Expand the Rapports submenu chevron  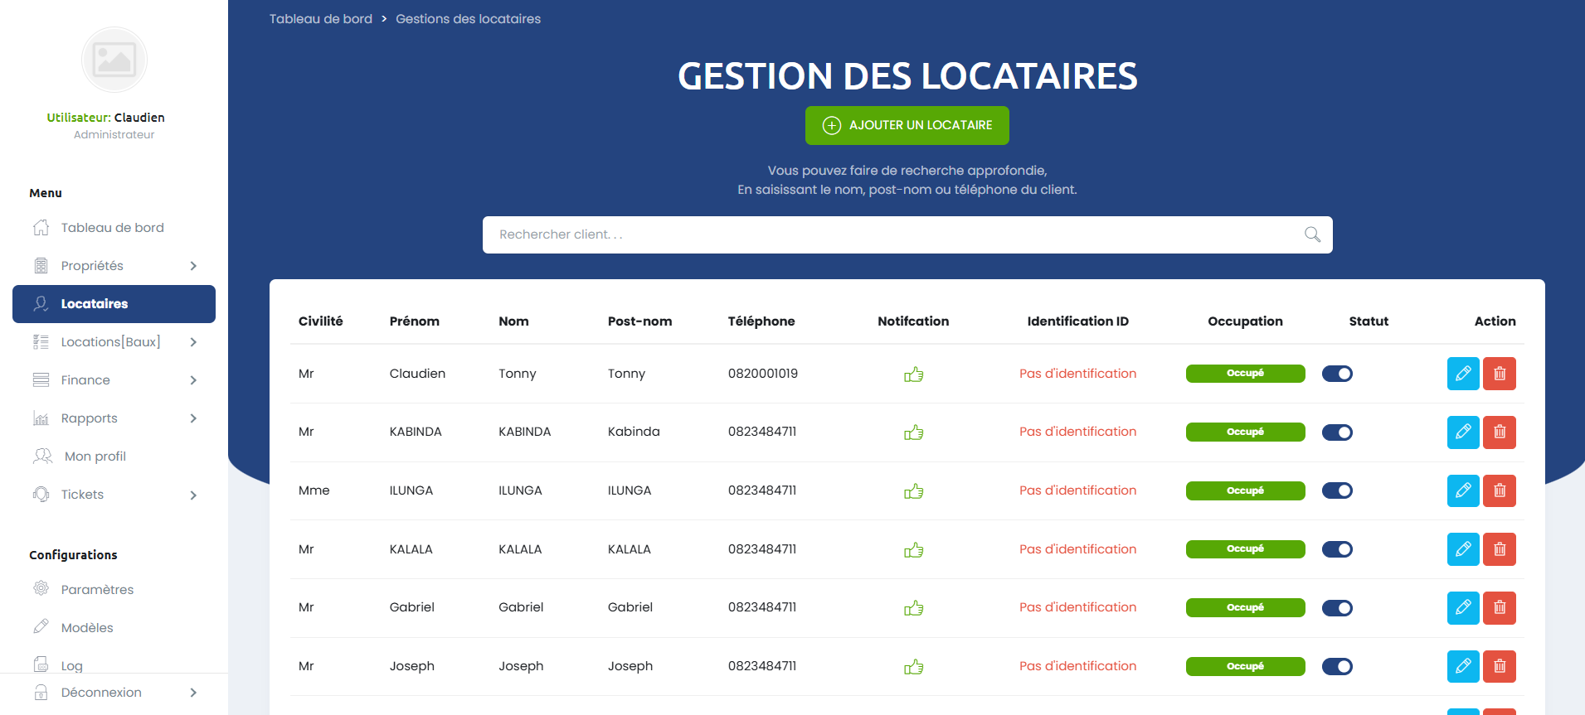193,418
